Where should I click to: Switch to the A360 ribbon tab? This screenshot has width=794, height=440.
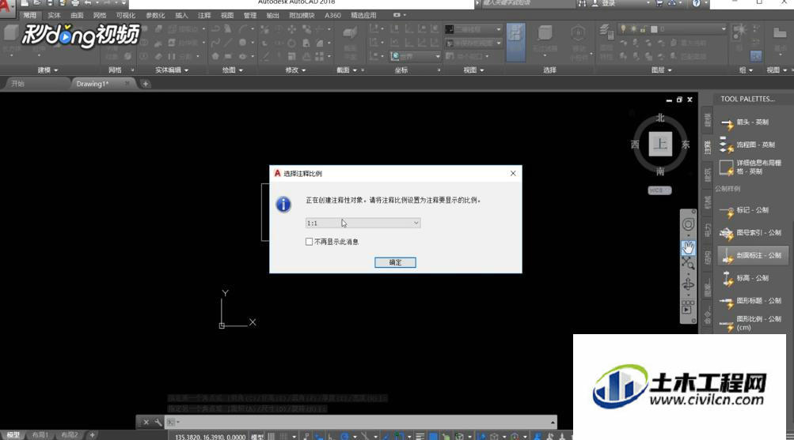(332, 16)
